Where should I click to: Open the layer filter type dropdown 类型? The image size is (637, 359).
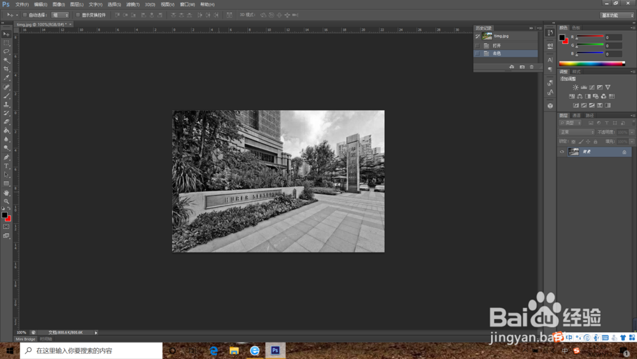tap(571, 123)
